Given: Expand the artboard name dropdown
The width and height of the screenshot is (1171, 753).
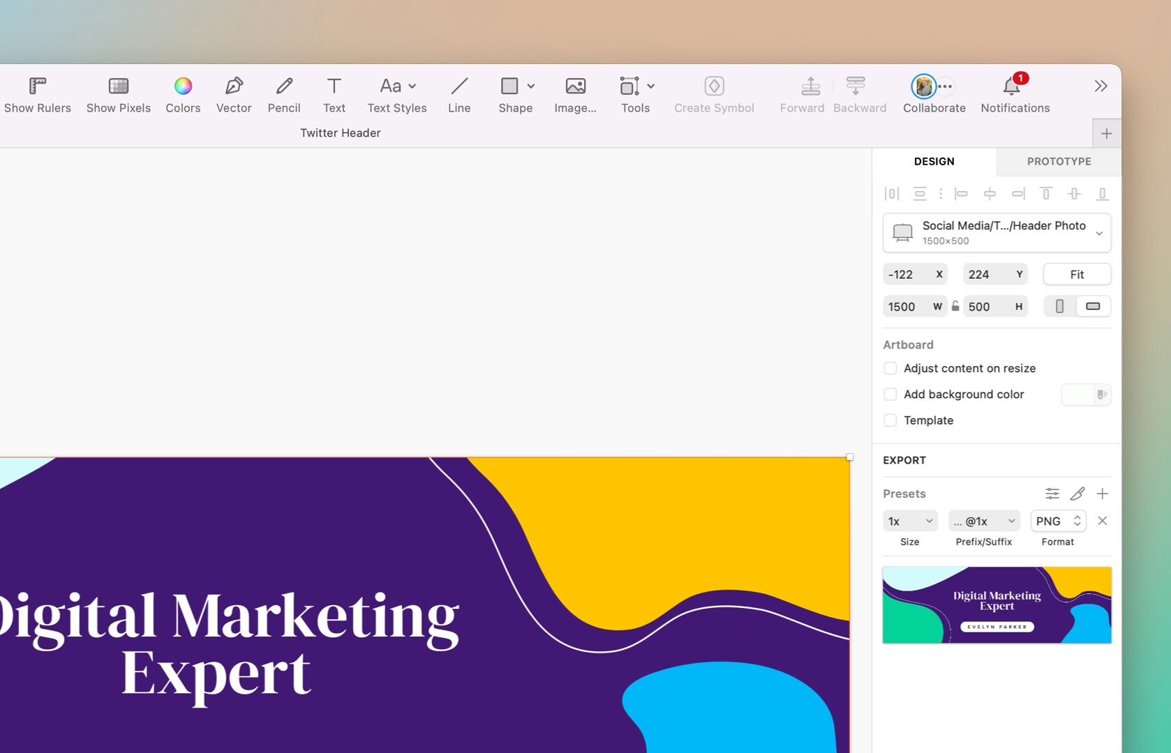Looking at the screenshot, I should (1099, 233).
